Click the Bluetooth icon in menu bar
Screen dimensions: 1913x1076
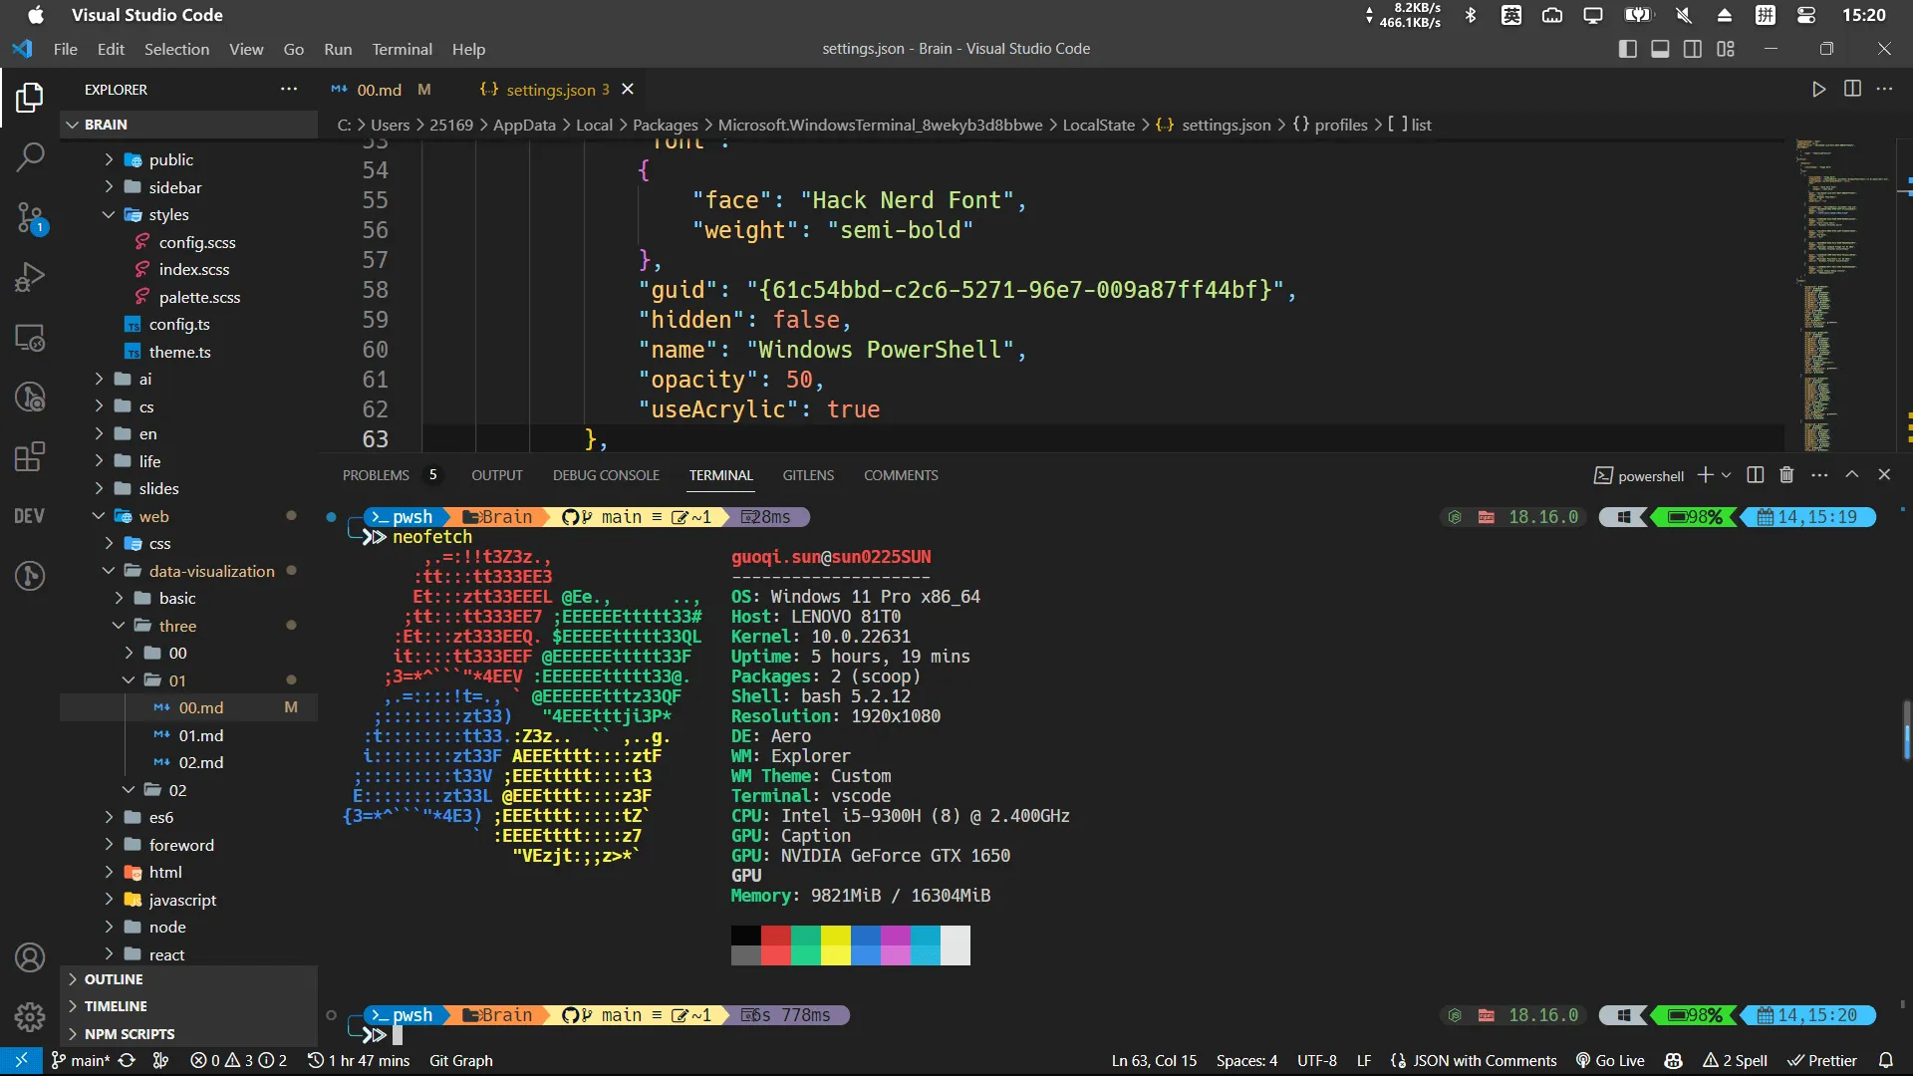(x=1471, y=15)
